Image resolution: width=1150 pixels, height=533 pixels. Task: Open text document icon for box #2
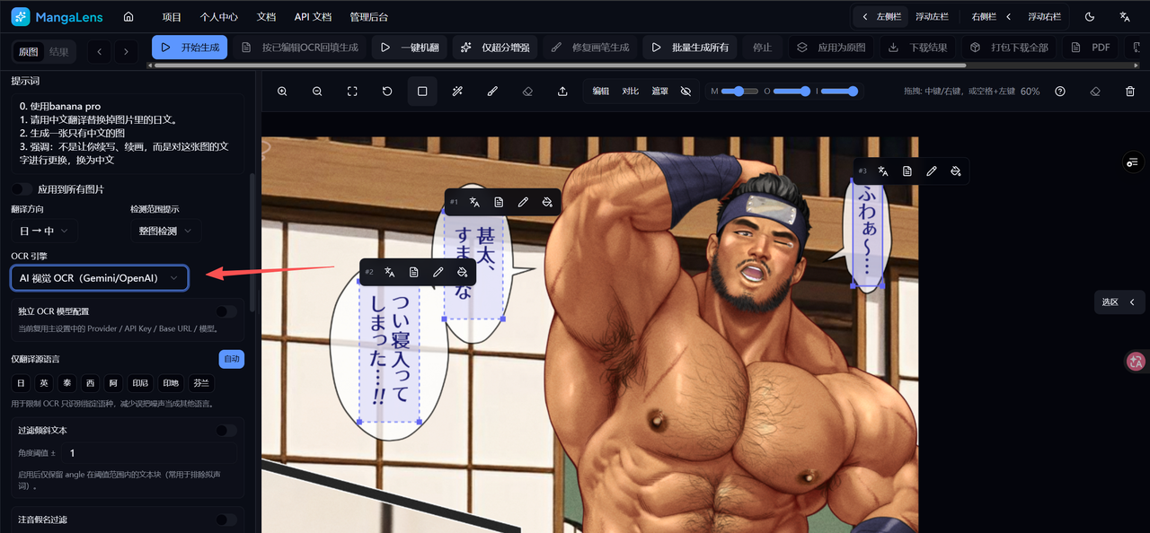[413, 272]
